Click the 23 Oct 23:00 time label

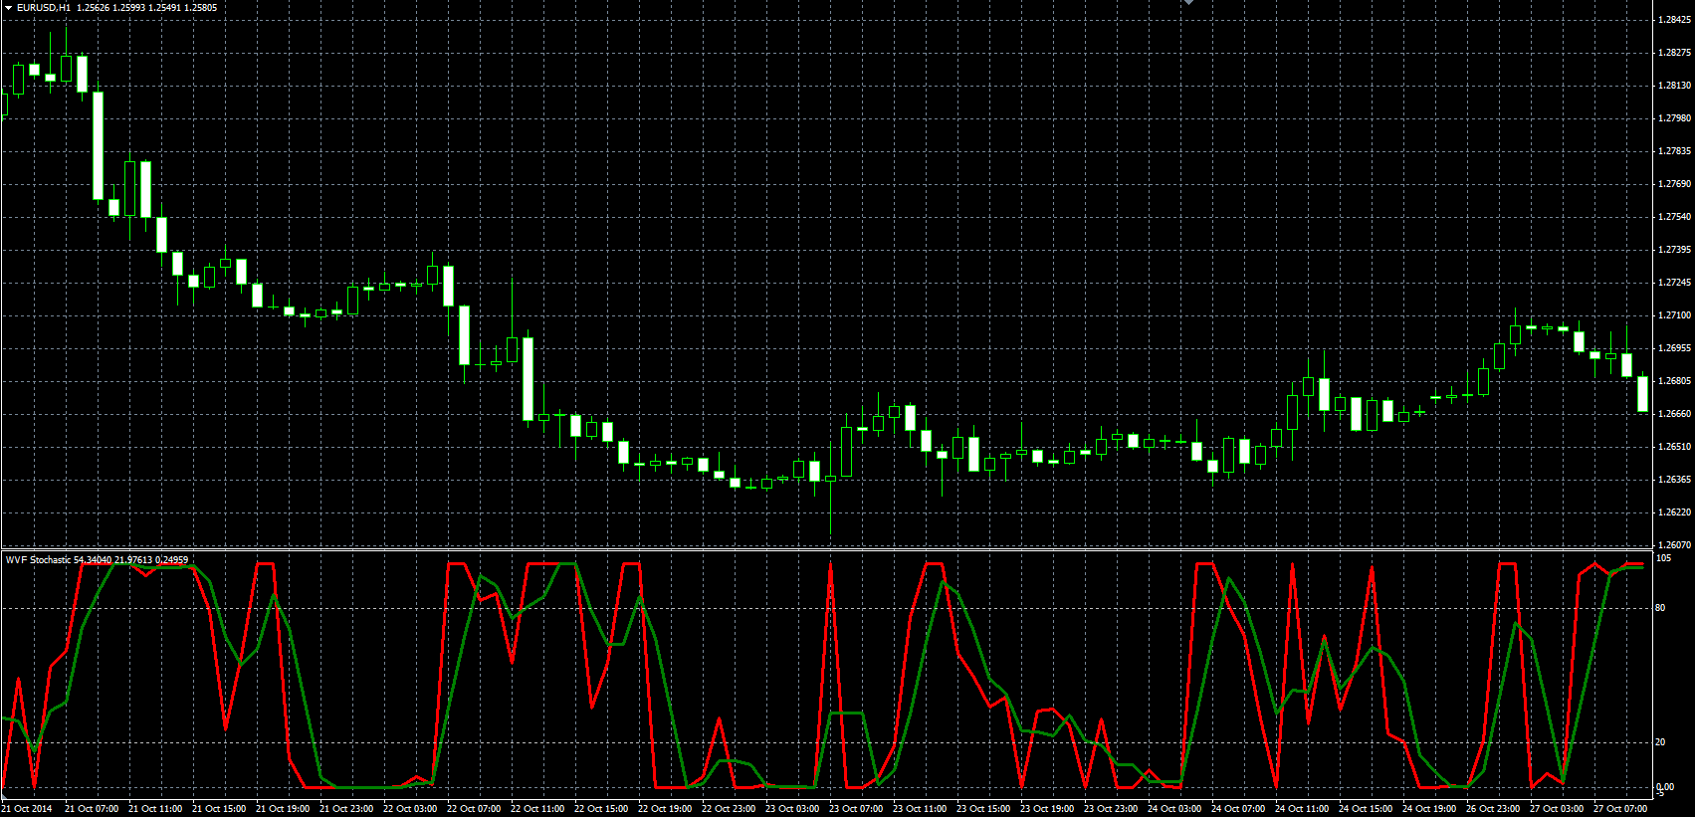pos(1111,809)
